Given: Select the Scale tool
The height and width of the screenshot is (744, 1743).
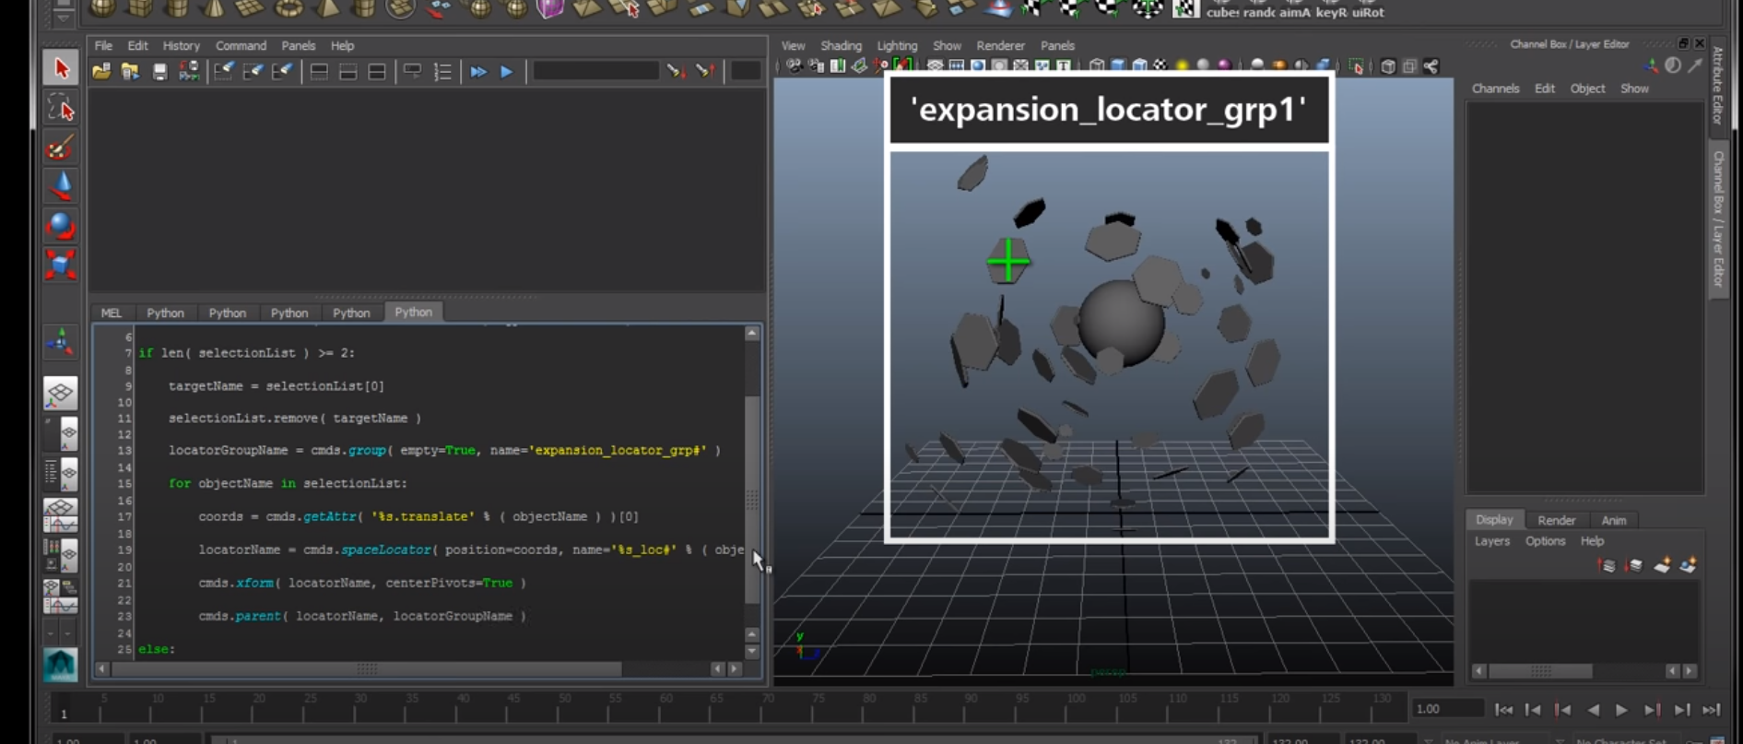Looking at the screenshot, I should (x=61, y=265).
